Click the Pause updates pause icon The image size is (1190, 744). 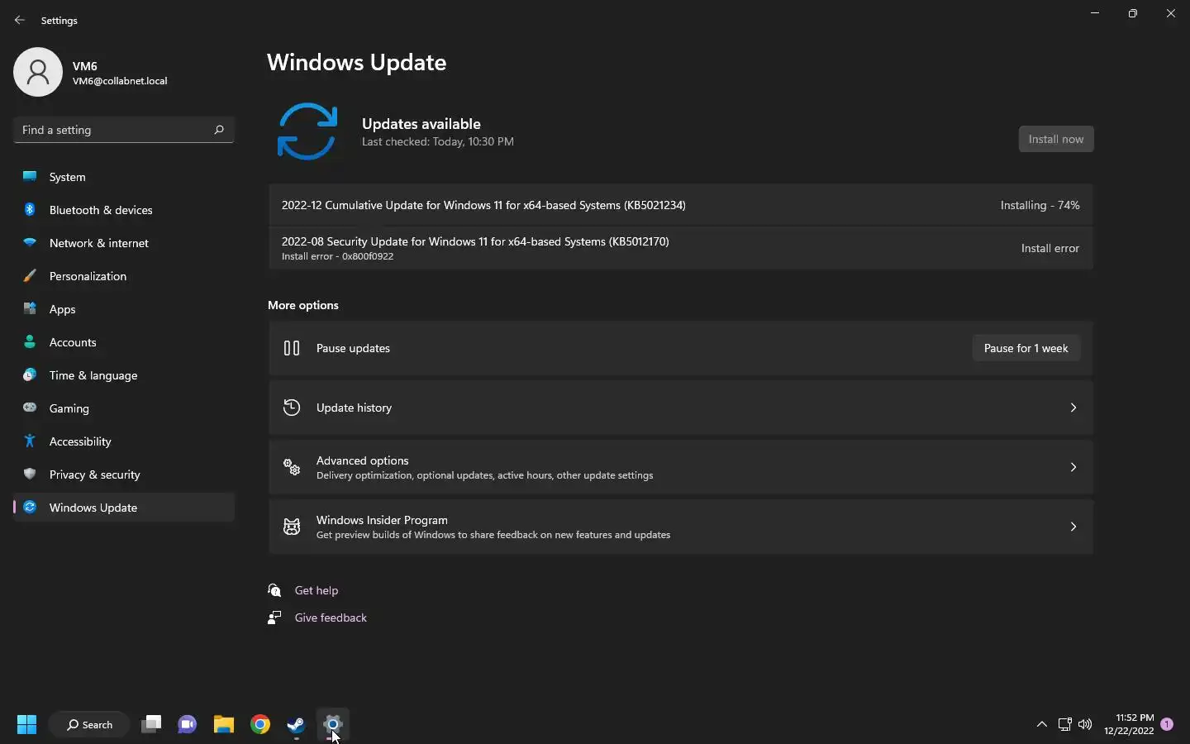pyautogui.click(x=292, y=348)
